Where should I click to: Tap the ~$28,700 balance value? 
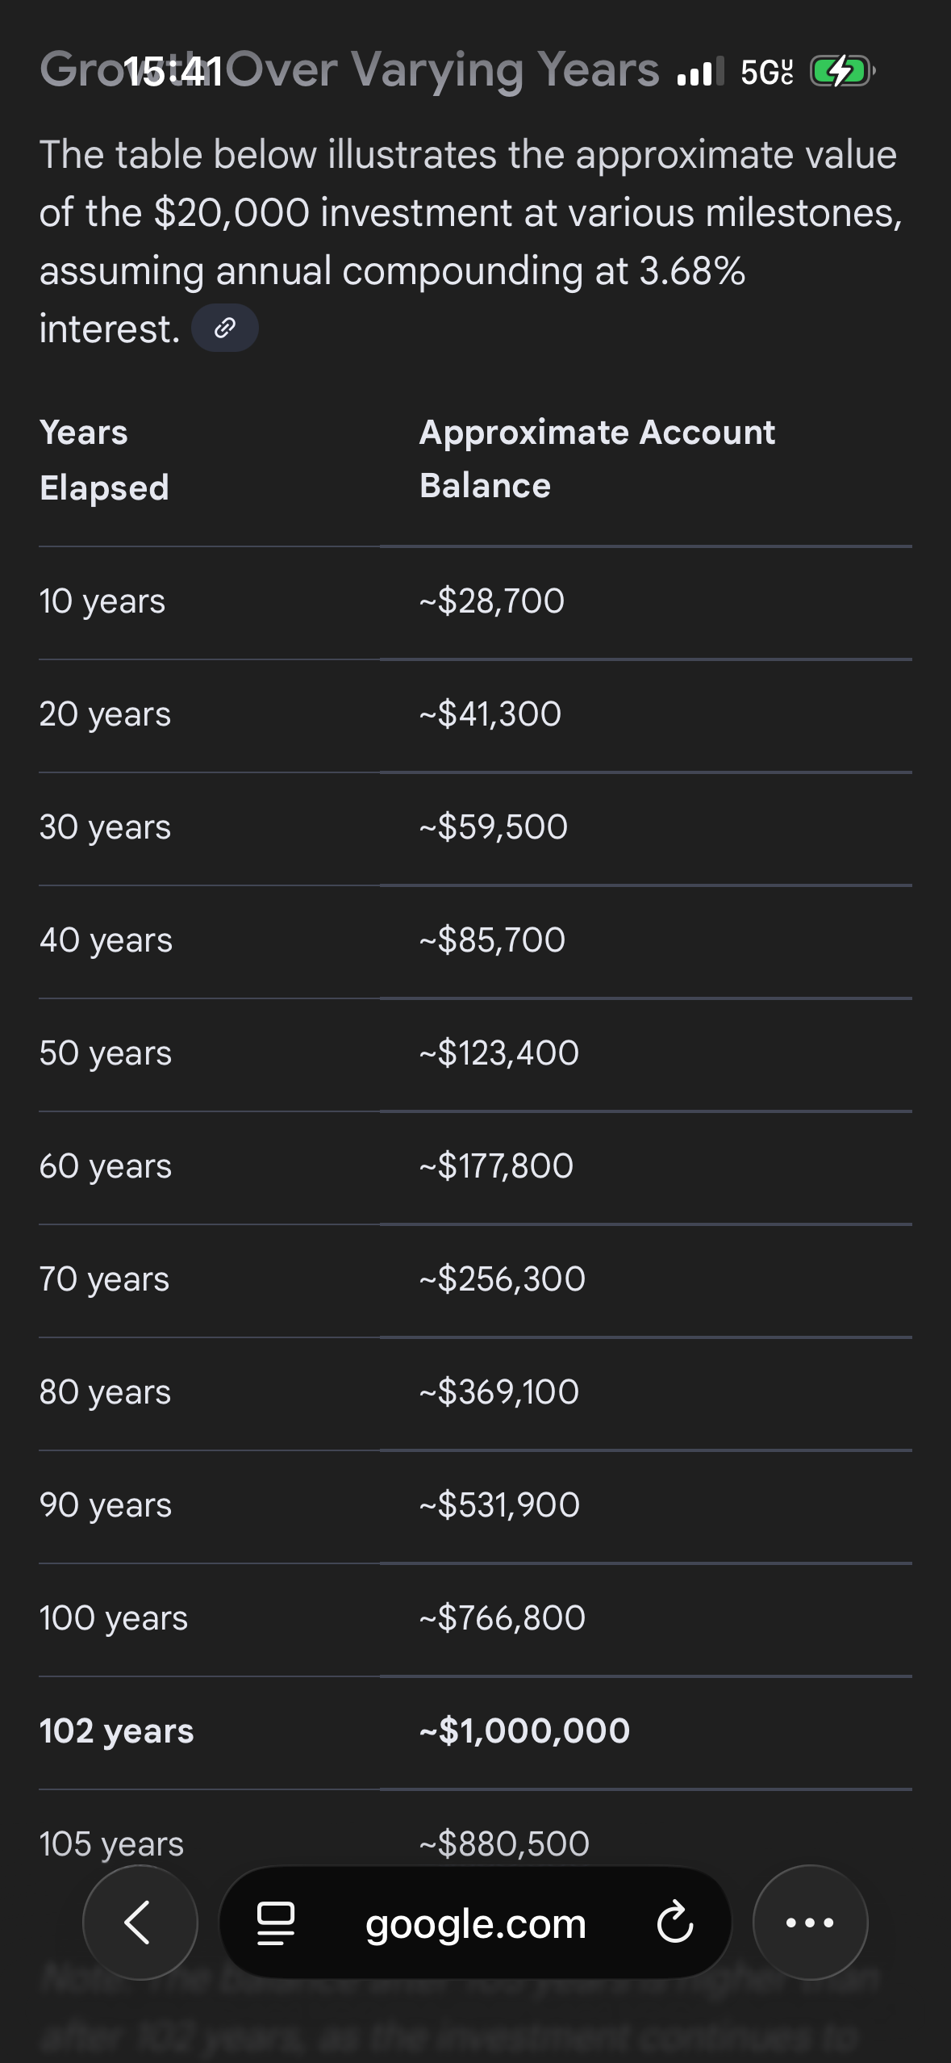pos(492,601)
